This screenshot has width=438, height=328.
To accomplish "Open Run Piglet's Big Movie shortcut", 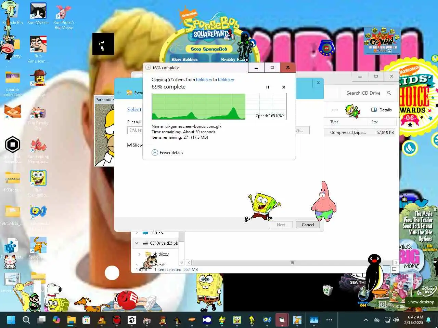I will pyautogui.click(x=64, y=16).
